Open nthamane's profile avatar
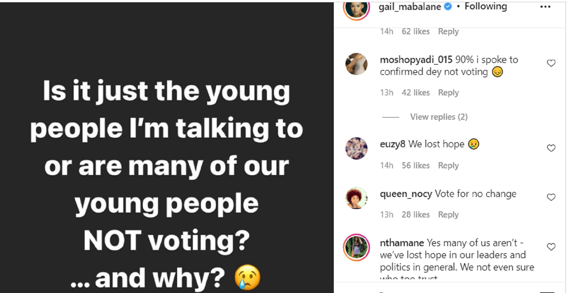Image resolution: width=567 pixels, height=293 pixels. point(356,247)
